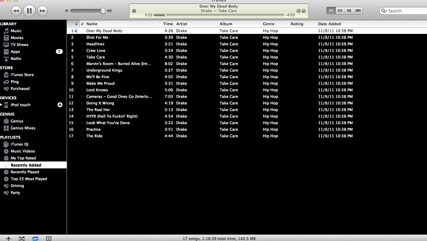Screen dimensions: 427x241
Task: Open Genius Mixes
Action: point(23,128)
